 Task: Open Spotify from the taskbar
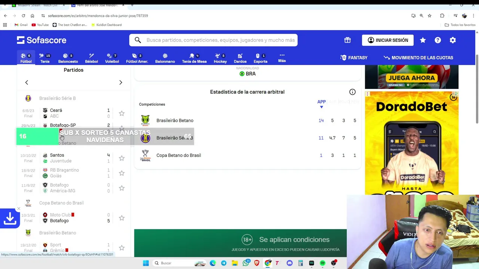point(323,263)
